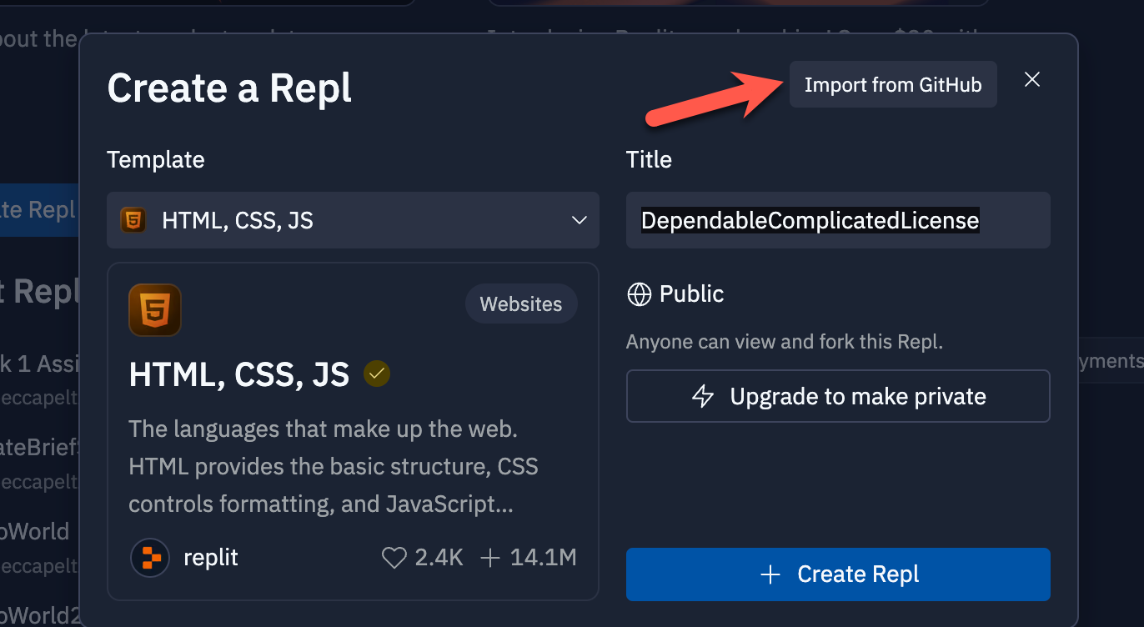This screenshot has width=1144, height=627.
Task: Click the Import from GitHub button
Action: tap(892, 84)
